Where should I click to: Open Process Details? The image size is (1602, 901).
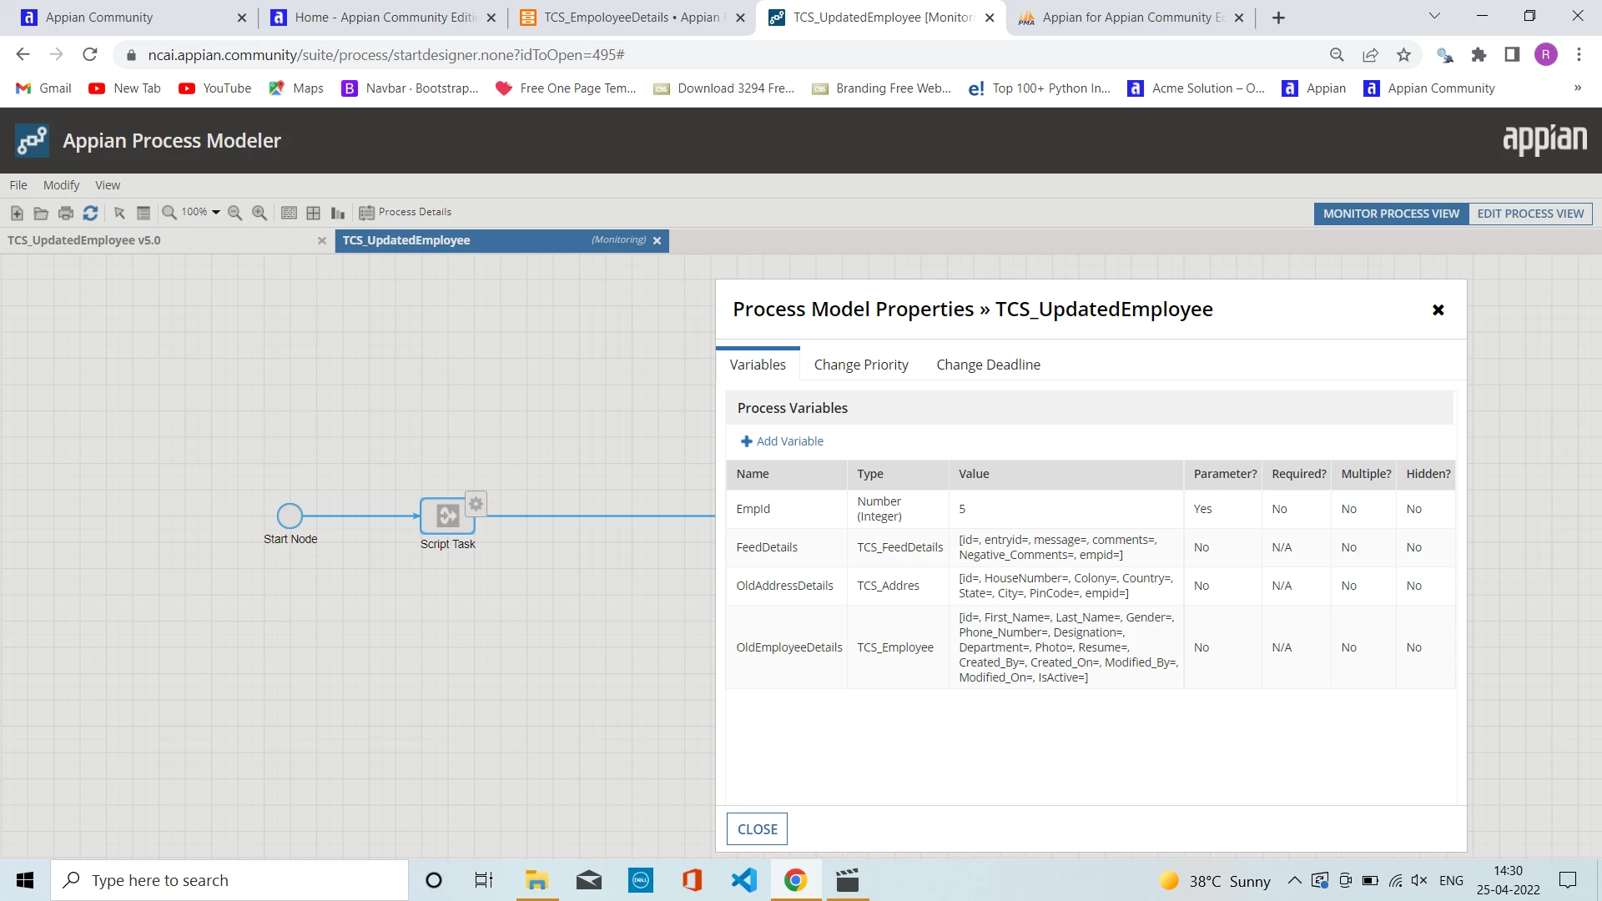[x=406, y=212]
